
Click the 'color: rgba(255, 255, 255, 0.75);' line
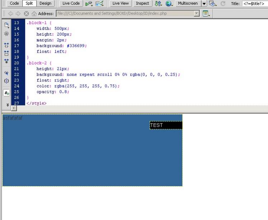point(78,86)
